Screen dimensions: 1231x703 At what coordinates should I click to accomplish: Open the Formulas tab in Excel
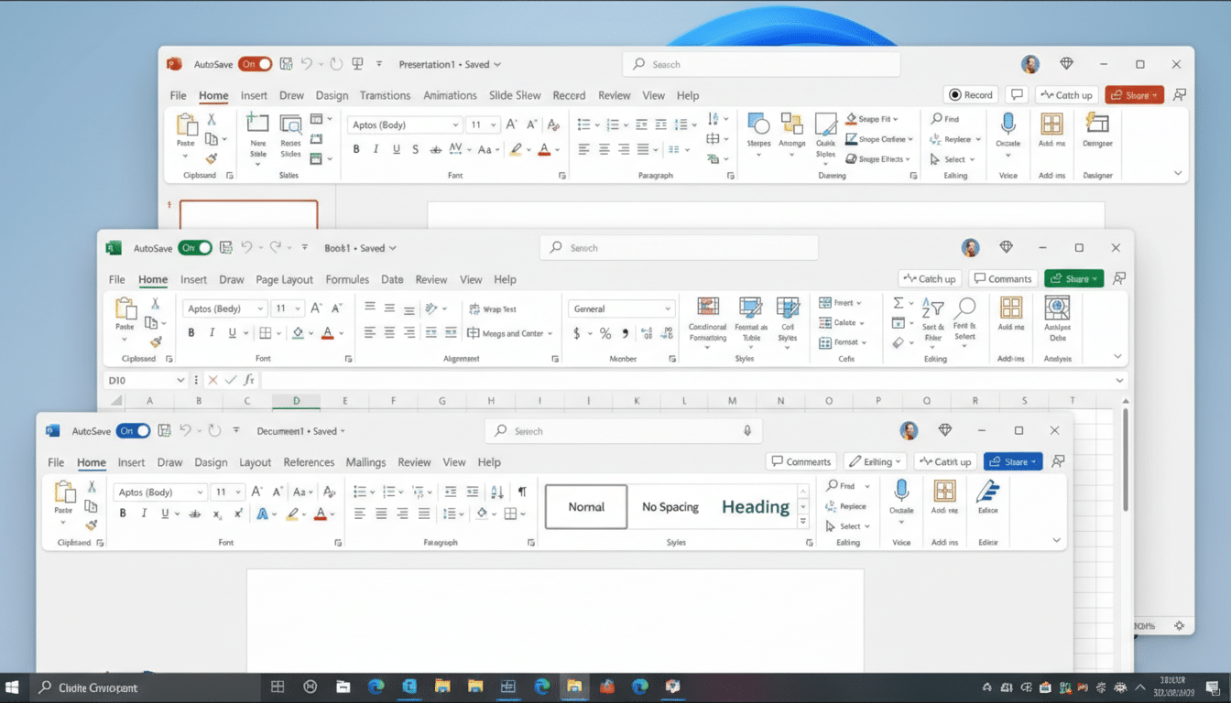click(347, 279)
